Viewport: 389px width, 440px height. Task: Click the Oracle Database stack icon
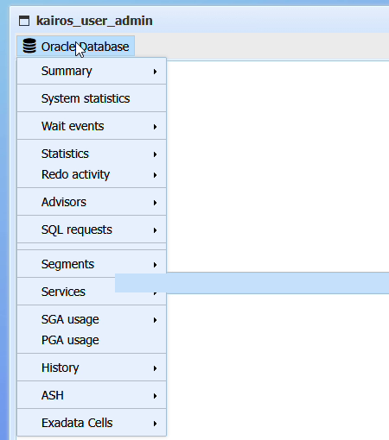[x=29, y=46]
